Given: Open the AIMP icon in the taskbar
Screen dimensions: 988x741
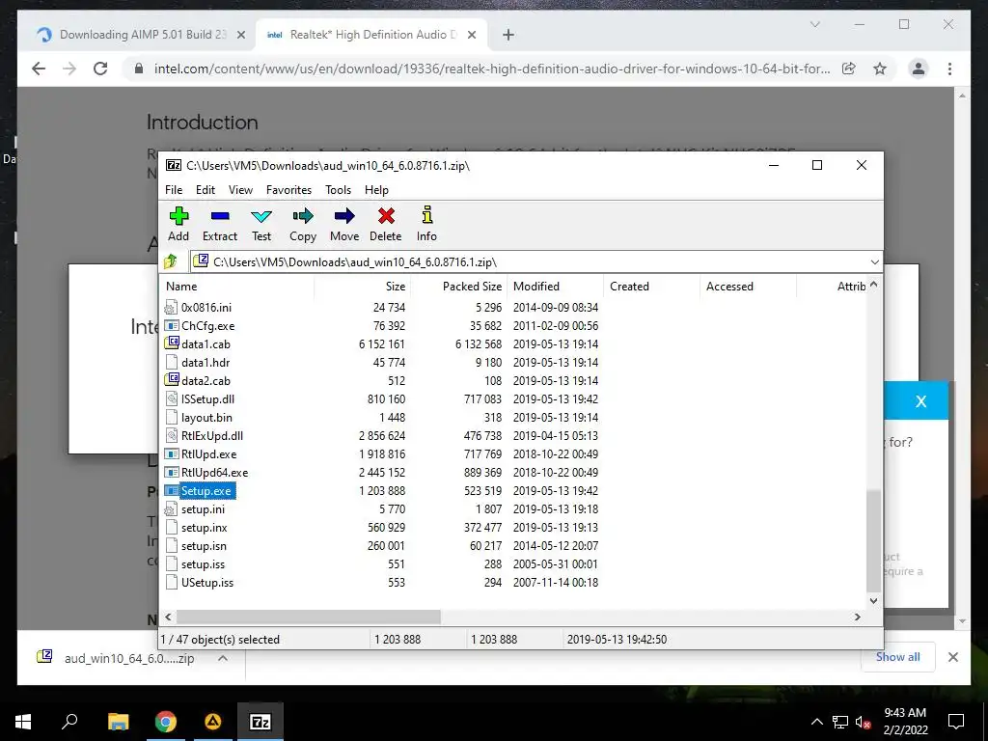Looking at the screenshot, I should pyautogui.click(x=213, y=722).
